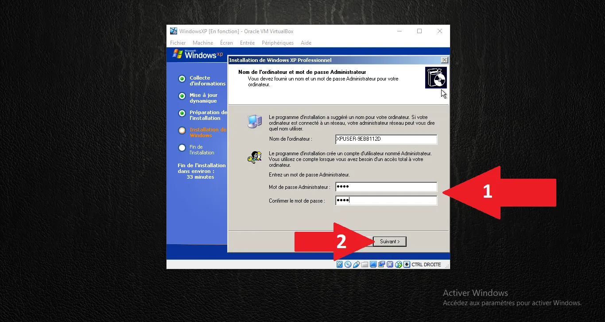Click the mouse integration status icon
Viewport: 605px width, 322px height.
tap(399, 264)
